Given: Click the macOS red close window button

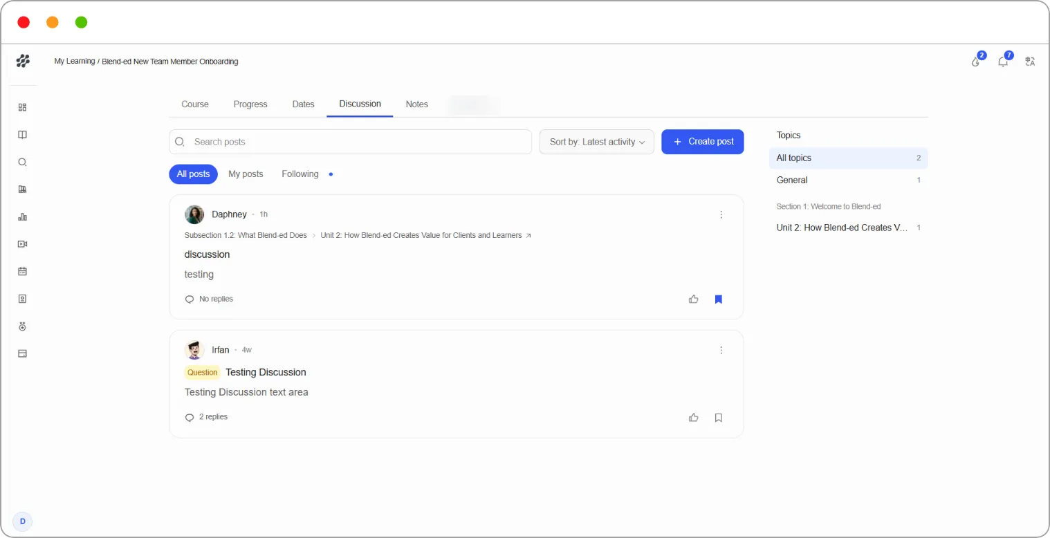Looking at the screenshot, I should pos(24,22).
